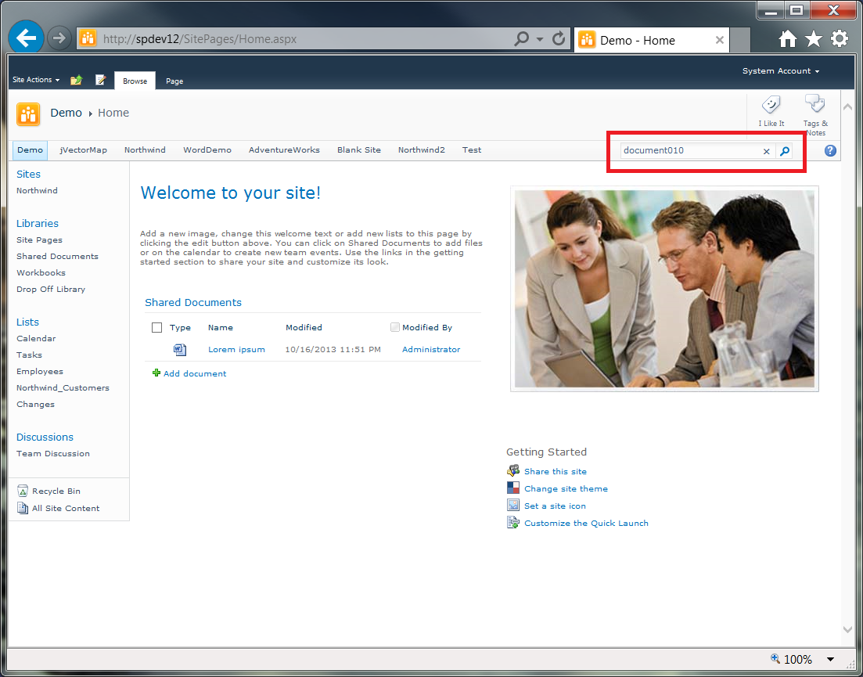Open the Libraries heading link
This screenshot has height=677, width=863.
(38, 224)
